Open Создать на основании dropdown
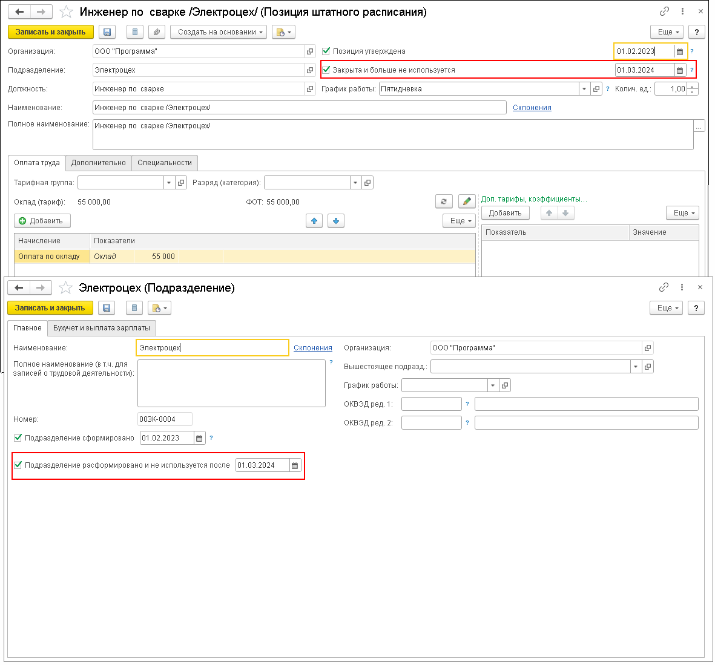This screenshot has height=665, width=715. (x=219, y=32)
